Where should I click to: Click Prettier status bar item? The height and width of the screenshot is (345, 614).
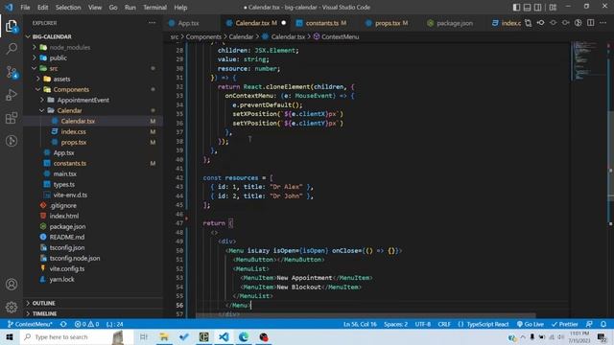coord(565,324)
